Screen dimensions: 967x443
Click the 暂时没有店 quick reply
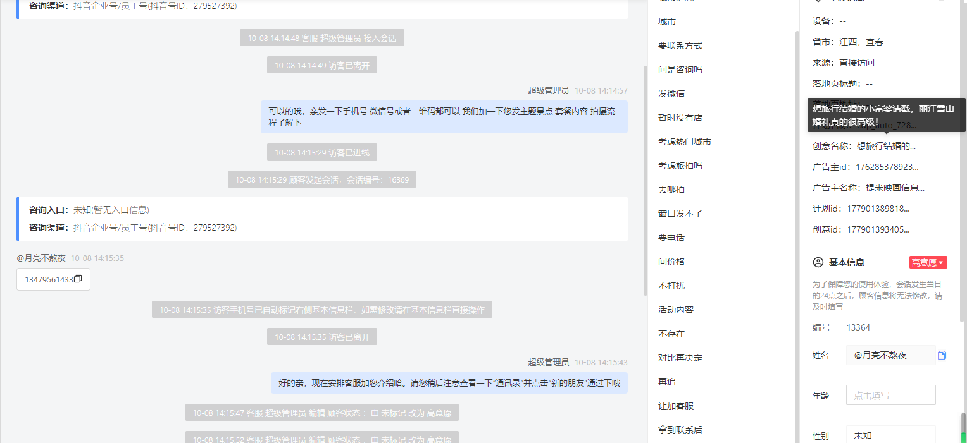coord(680,118)
